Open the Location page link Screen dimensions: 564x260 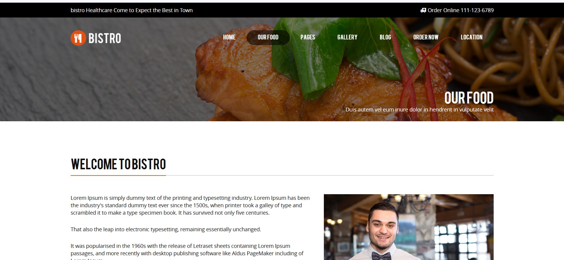(x=471, y=37)
